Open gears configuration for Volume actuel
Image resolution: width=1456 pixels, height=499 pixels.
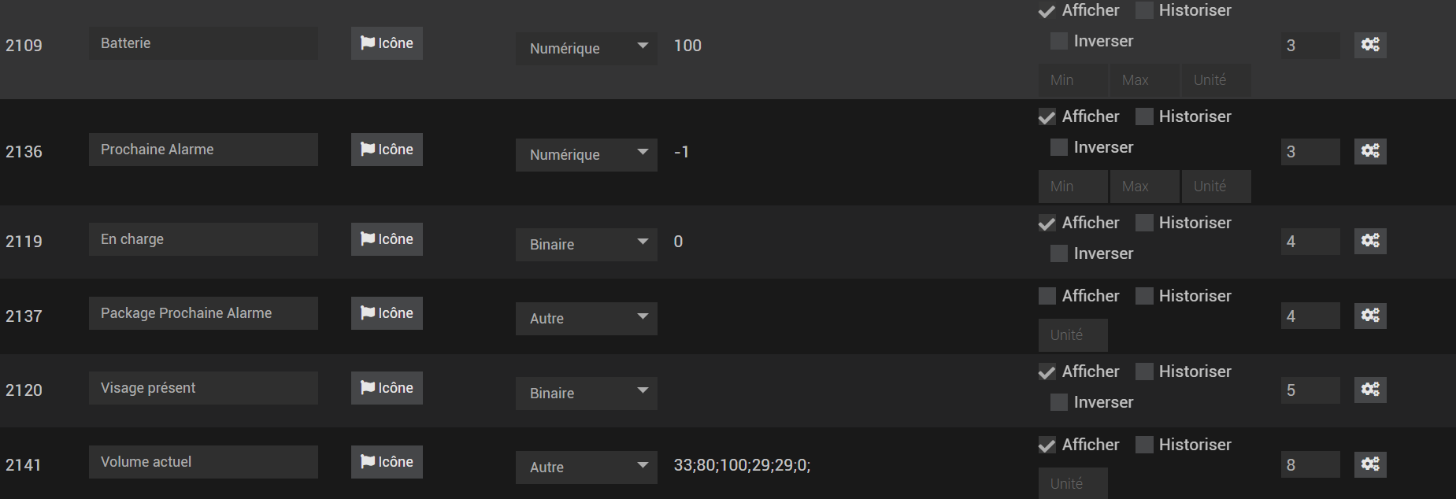pos(1370,464)
